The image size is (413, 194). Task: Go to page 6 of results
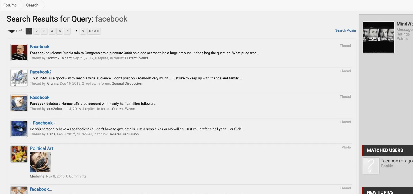(67, 31)
